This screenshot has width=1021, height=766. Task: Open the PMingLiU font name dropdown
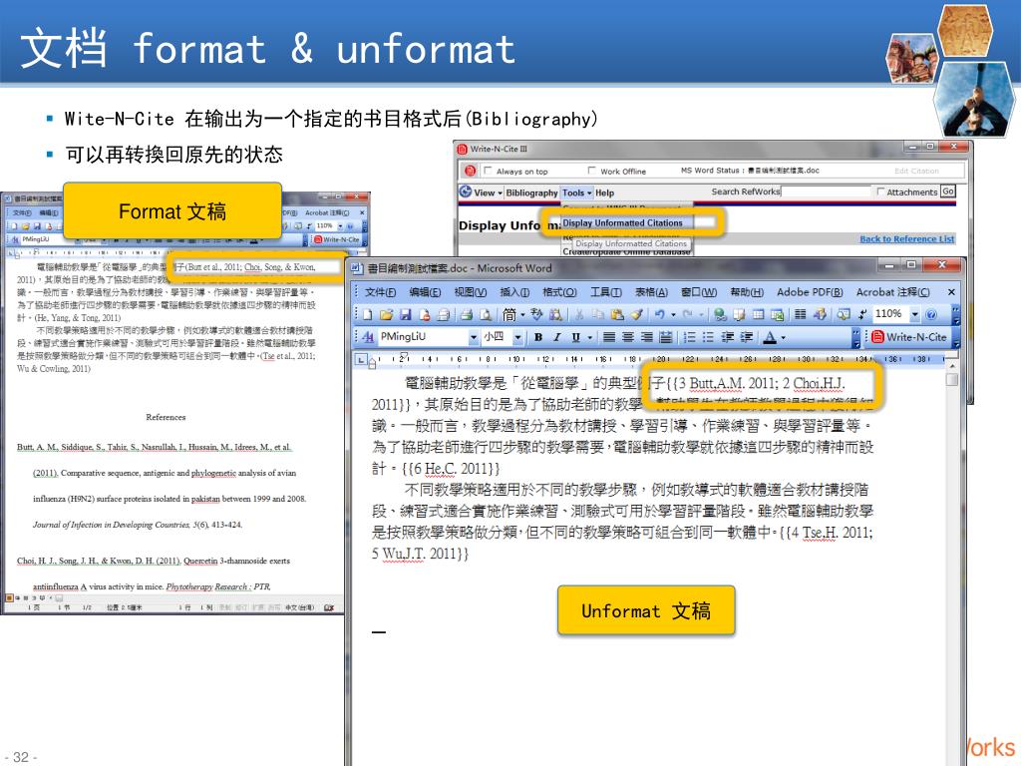pos(474,337)
